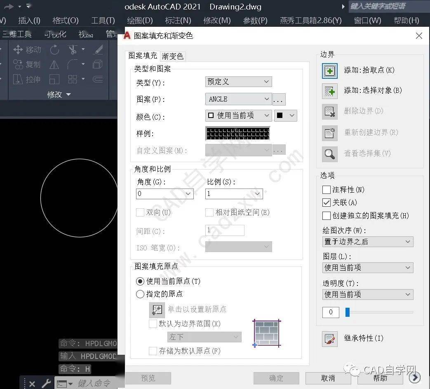
Task: Click the black background color swatch dropdown
Action: 286,116
